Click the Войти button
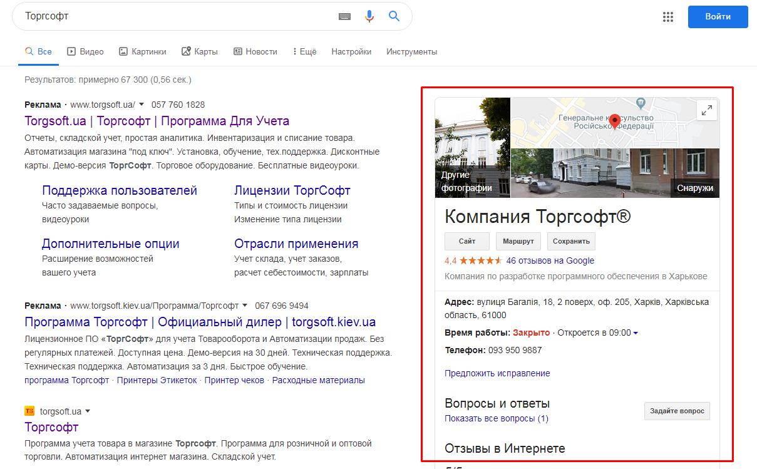 point(718,17)
